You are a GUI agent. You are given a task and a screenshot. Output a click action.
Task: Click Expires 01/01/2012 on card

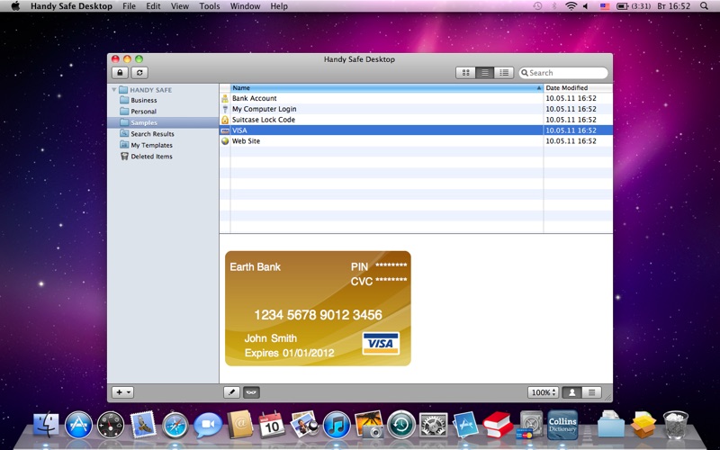coord(289,353)
